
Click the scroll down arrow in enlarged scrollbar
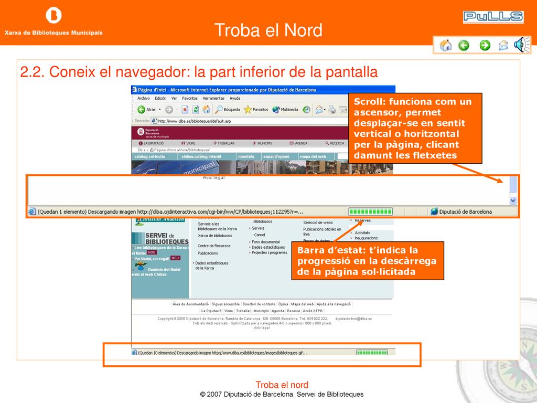click(x=513, y=201)
